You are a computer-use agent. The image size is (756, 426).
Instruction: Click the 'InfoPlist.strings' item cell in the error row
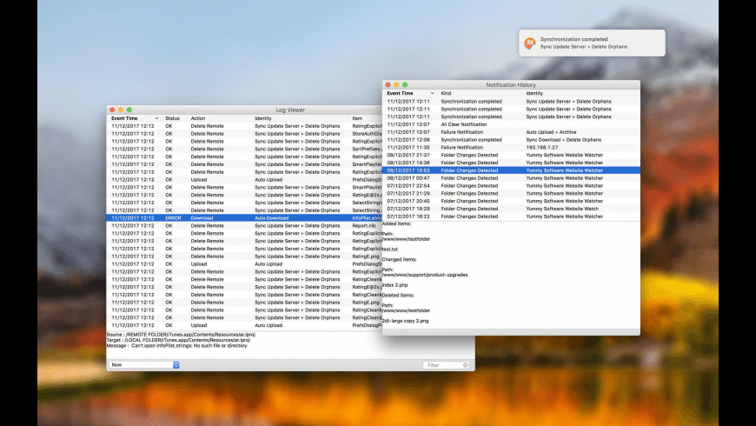point(367,218)
